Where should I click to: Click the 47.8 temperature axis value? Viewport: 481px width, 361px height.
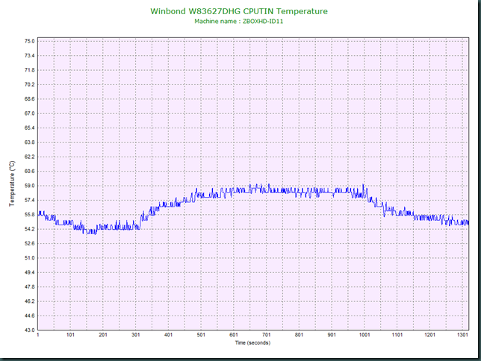29,287
